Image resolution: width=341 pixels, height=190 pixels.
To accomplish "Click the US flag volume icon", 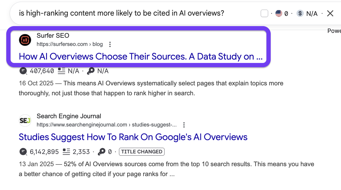I will [279, 13].
